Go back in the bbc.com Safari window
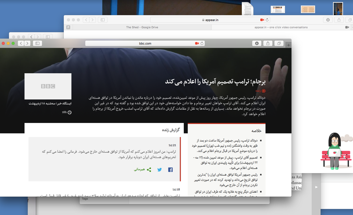The image size is (353, 215). pyautogui.click(x=21, y=43)
